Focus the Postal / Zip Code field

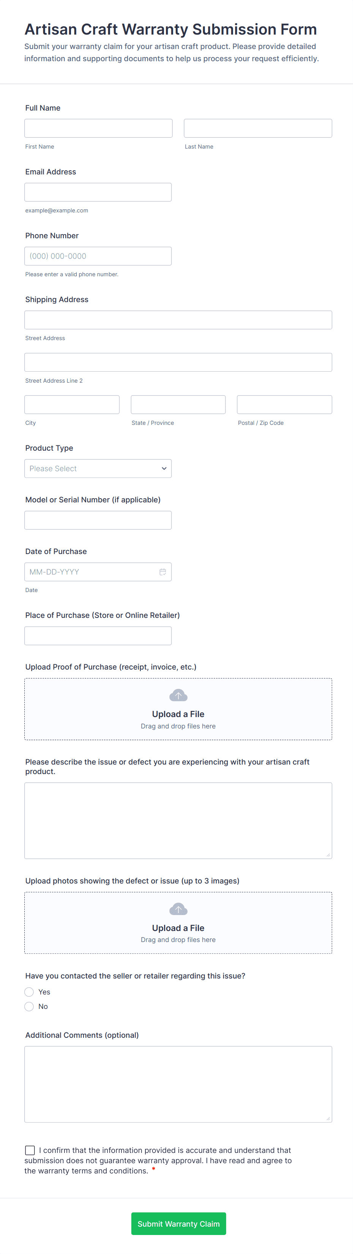tap(284, 405)
